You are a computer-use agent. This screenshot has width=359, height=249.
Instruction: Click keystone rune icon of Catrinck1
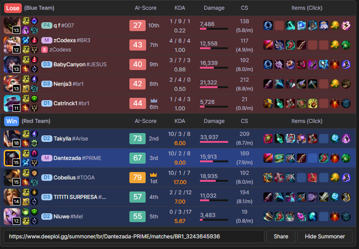(34, 99)
